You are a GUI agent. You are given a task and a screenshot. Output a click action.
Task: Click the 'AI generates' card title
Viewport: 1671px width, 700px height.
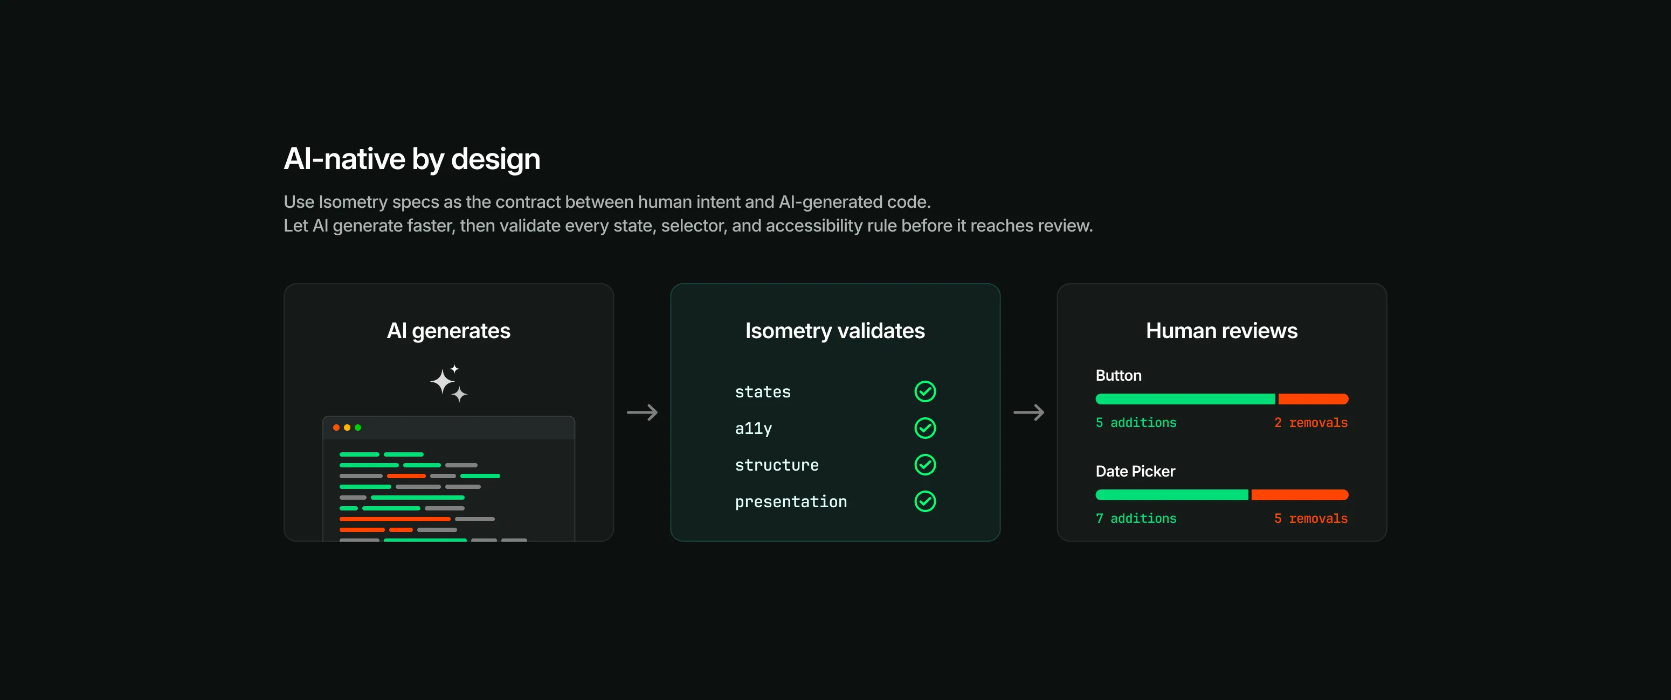click(448, 331)
